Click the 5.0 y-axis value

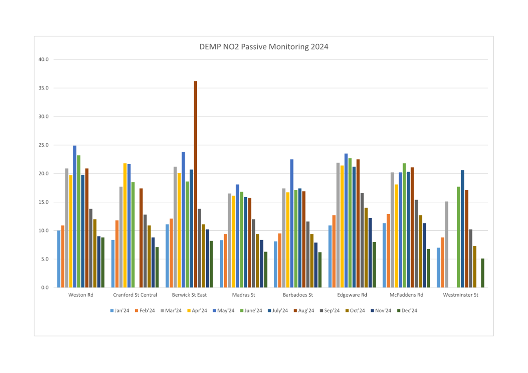click(x=45, y=259)
